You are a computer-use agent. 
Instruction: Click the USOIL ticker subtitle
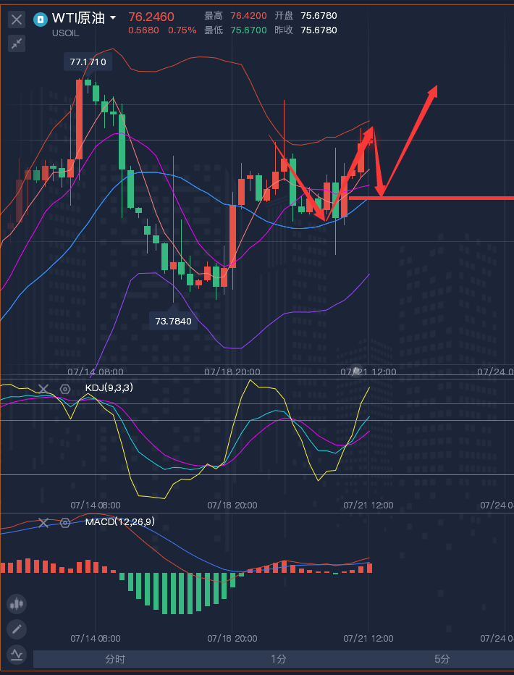tap(66, 33)
